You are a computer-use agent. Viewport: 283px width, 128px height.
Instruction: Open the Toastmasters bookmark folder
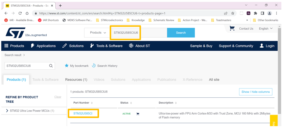(x=221, y=20)
